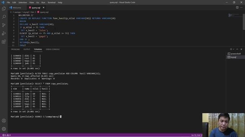The image size is (245, 137).
Task: Click the RETURN(v_hasil) line
Action: (x=29, y=42)
